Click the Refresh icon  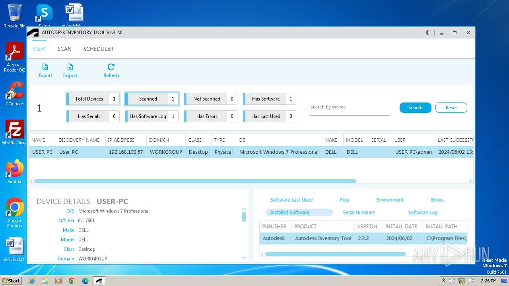[111, 67]
